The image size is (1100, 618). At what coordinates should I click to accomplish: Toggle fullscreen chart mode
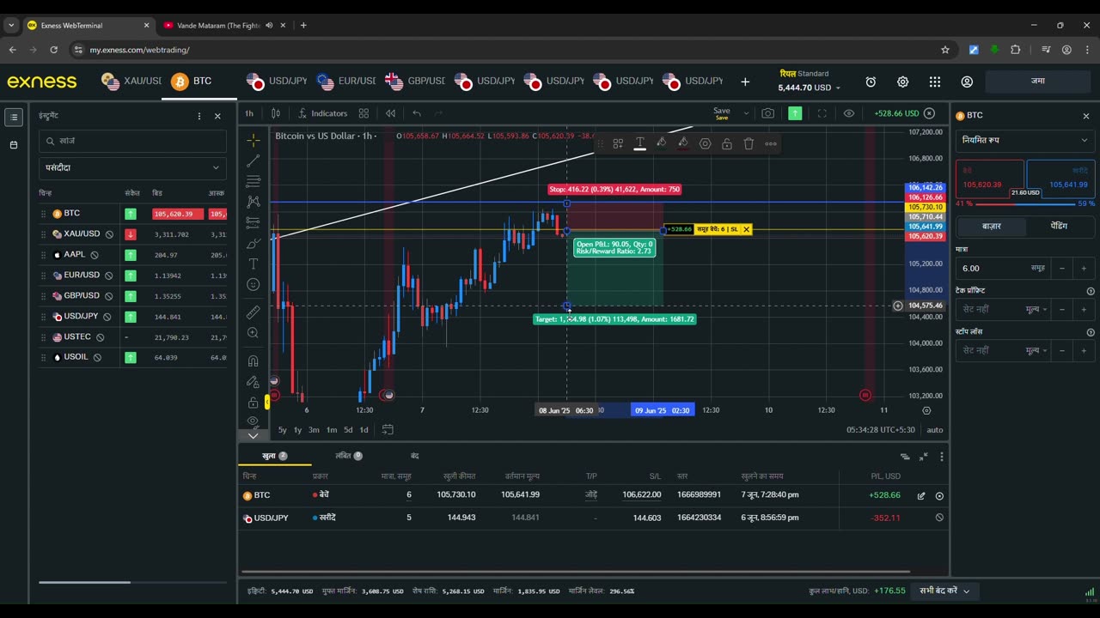822,113
